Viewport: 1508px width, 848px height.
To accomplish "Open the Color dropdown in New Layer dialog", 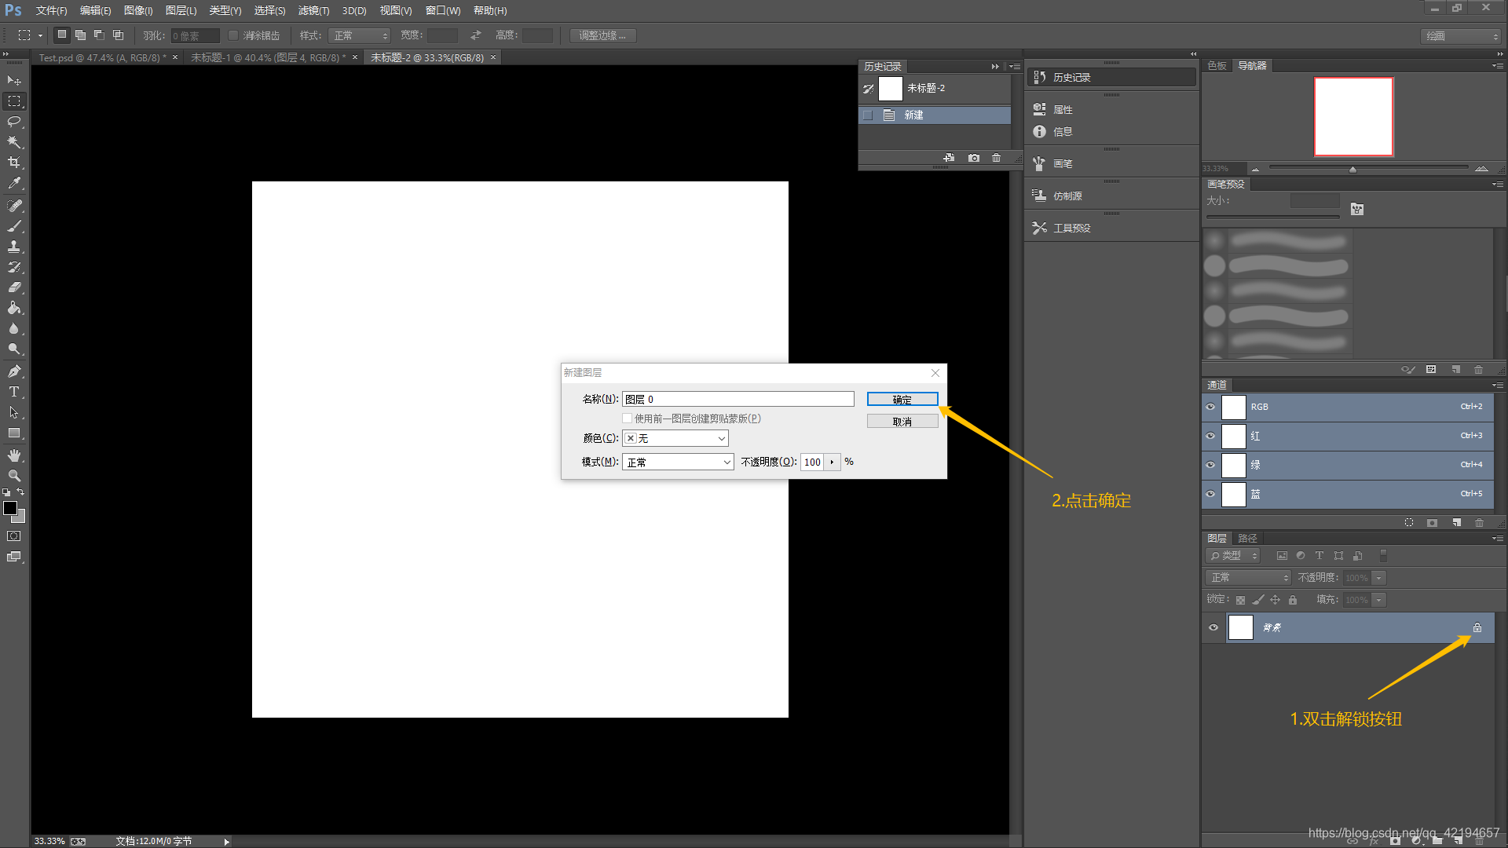I will [x=675, y=438].
